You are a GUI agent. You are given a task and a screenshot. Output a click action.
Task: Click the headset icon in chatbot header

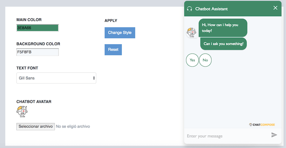pos(189,9)
